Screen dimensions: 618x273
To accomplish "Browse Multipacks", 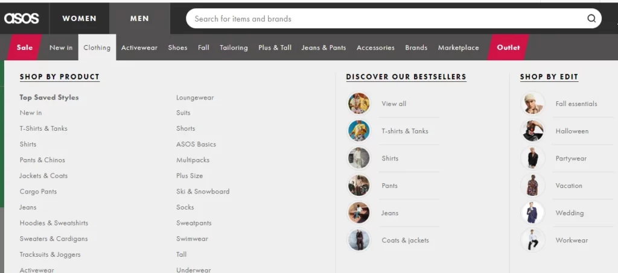I will click(193, 160).
